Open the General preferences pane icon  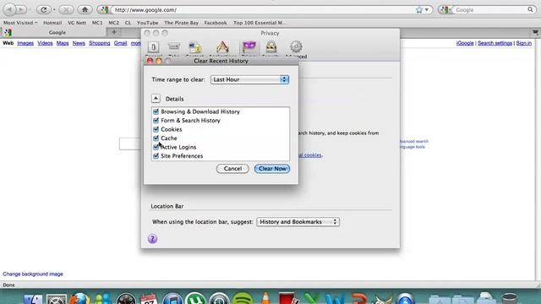tap(153, 47)
